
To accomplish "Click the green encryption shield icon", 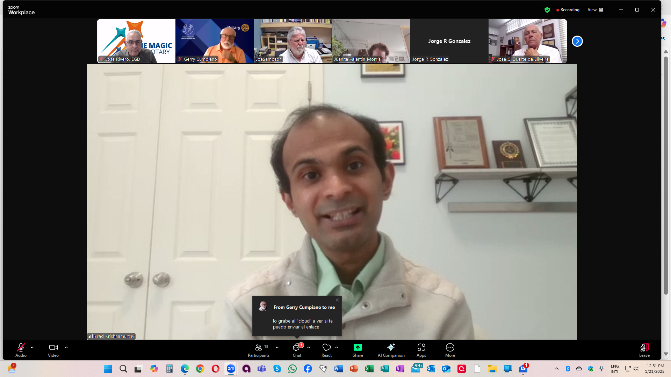I will pyautogui.click(x=547, y=10).
